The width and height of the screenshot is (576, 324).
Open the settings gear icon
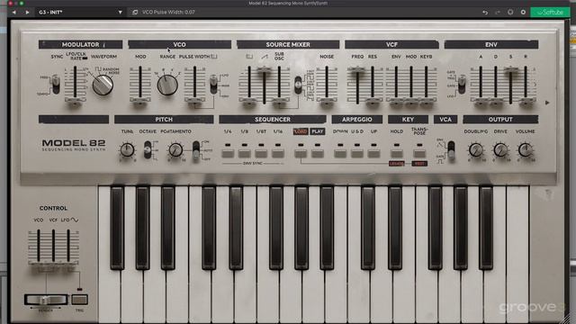click(523, 12)
